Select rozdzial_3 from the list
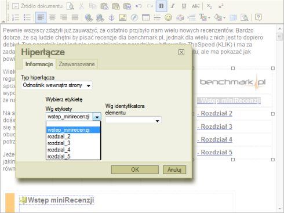Image resolution: width=284 pixels, height=213 pixels. coord(74,143)
